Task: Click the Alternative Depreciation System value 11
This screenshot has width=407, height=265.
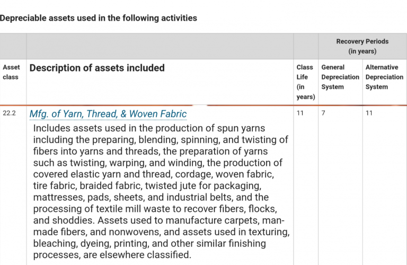Action: point(369,113)
